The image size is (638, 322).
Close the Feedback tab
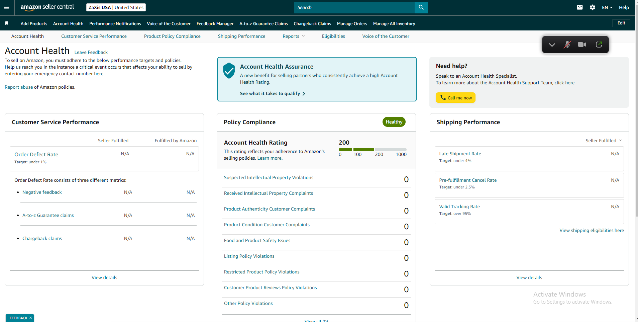click(30, 318)
